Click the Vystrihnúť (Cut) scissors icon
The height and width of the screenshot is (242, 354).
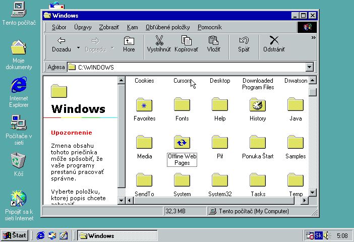pos(159,41)
